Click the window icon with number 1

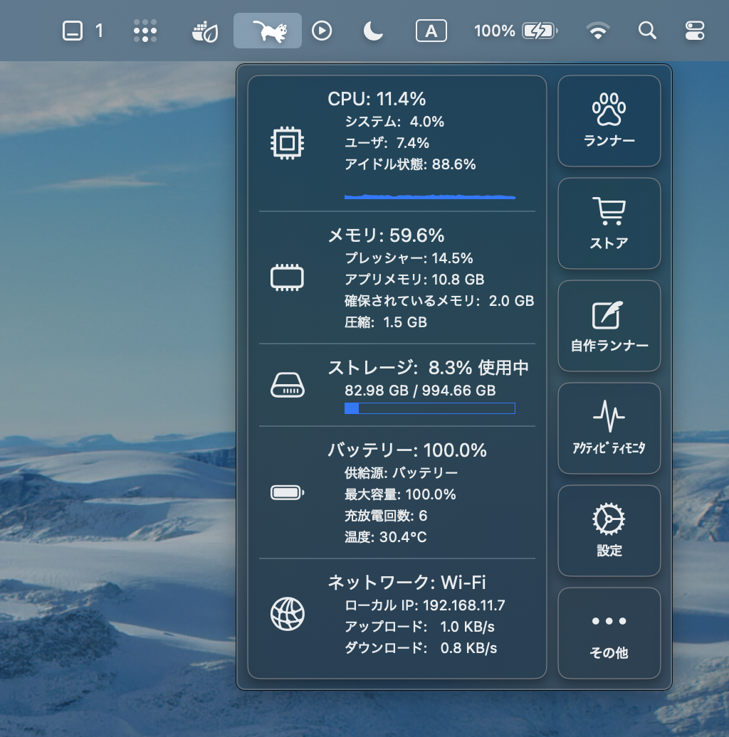pyautogui.click(x=83, y=31)
